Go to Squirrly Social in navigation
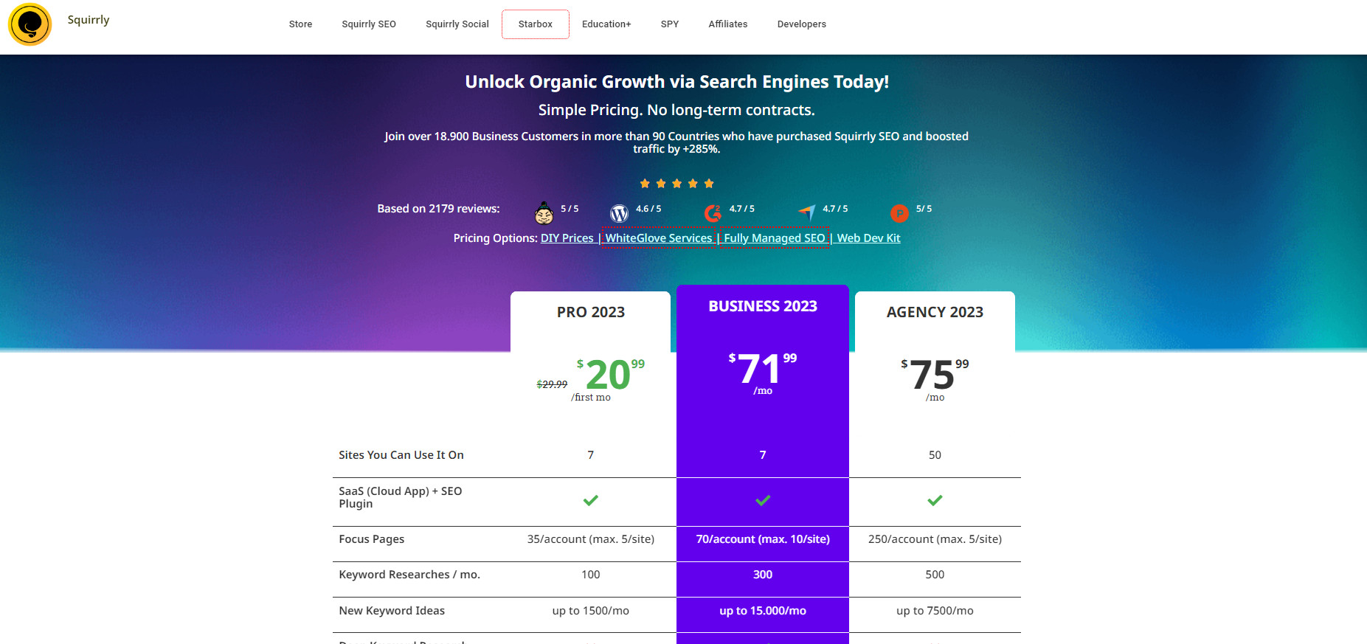Image resolution: width=1367 pixels, height=644 pixels. click(457, 24)
